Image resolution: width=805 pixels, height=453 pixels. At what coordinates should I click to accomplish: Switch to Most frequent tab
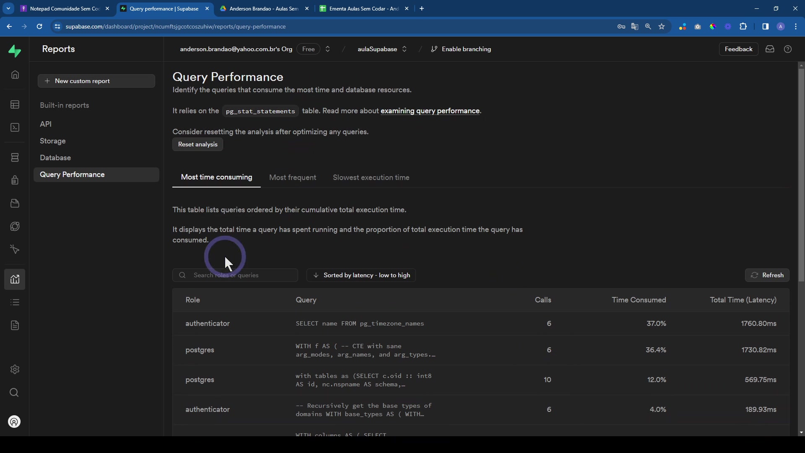click(292, 177)
